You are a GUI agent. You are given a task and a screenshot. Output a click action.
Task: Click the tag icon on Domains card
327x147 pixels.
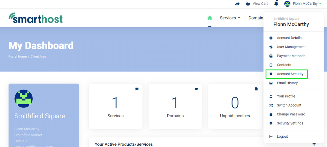[196, 89]
